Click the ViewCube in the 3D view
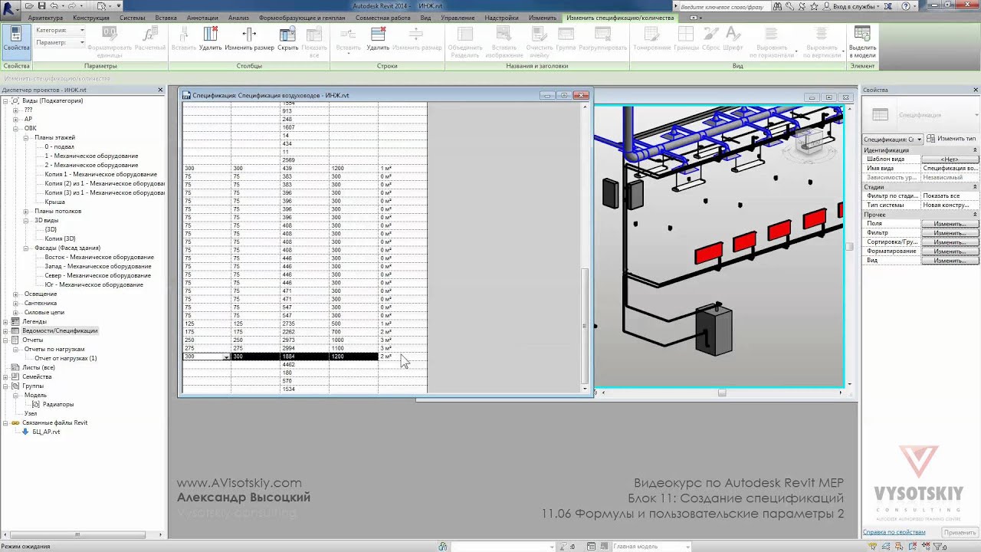The height and width of the screenshot is (552, 981). point(809,142)
